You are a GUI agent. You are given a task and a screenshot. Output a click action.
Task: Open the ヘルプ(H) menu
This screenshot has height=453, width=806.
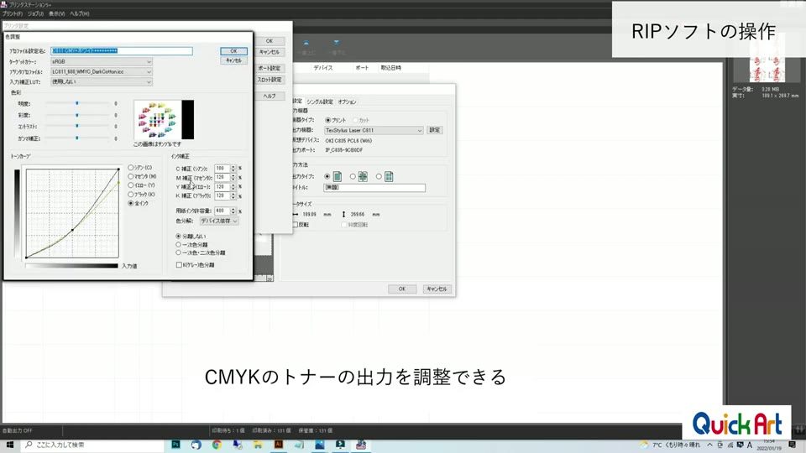point(80,14)
